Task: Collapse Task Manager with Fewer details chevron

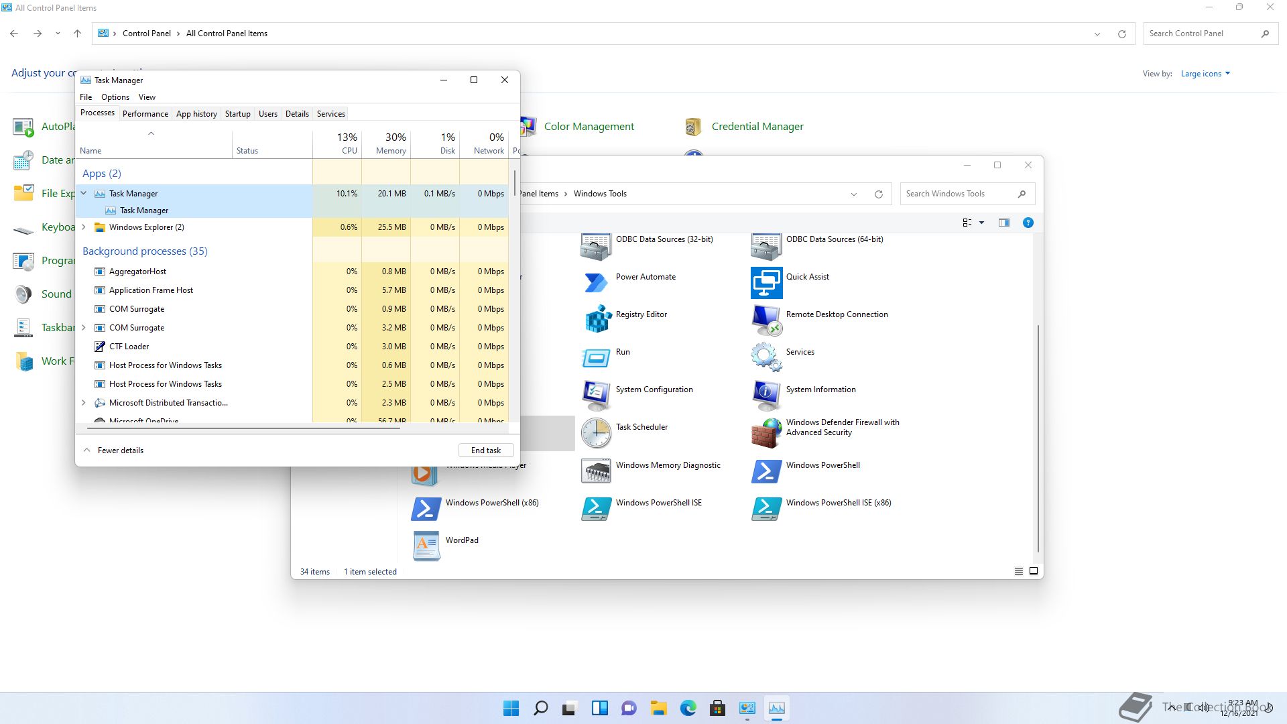Action: coord(86,450)
